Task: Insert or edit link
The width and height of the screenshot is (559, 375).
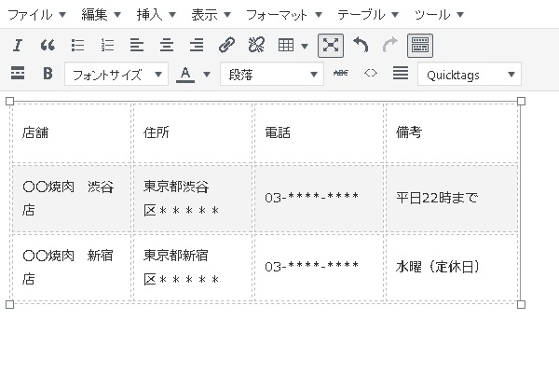Action: tap(226, 45)
